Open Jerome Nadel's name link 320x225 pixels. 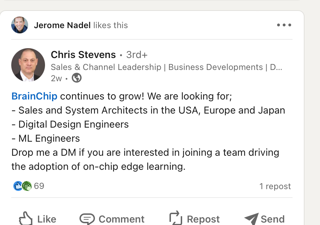[62, 25]
